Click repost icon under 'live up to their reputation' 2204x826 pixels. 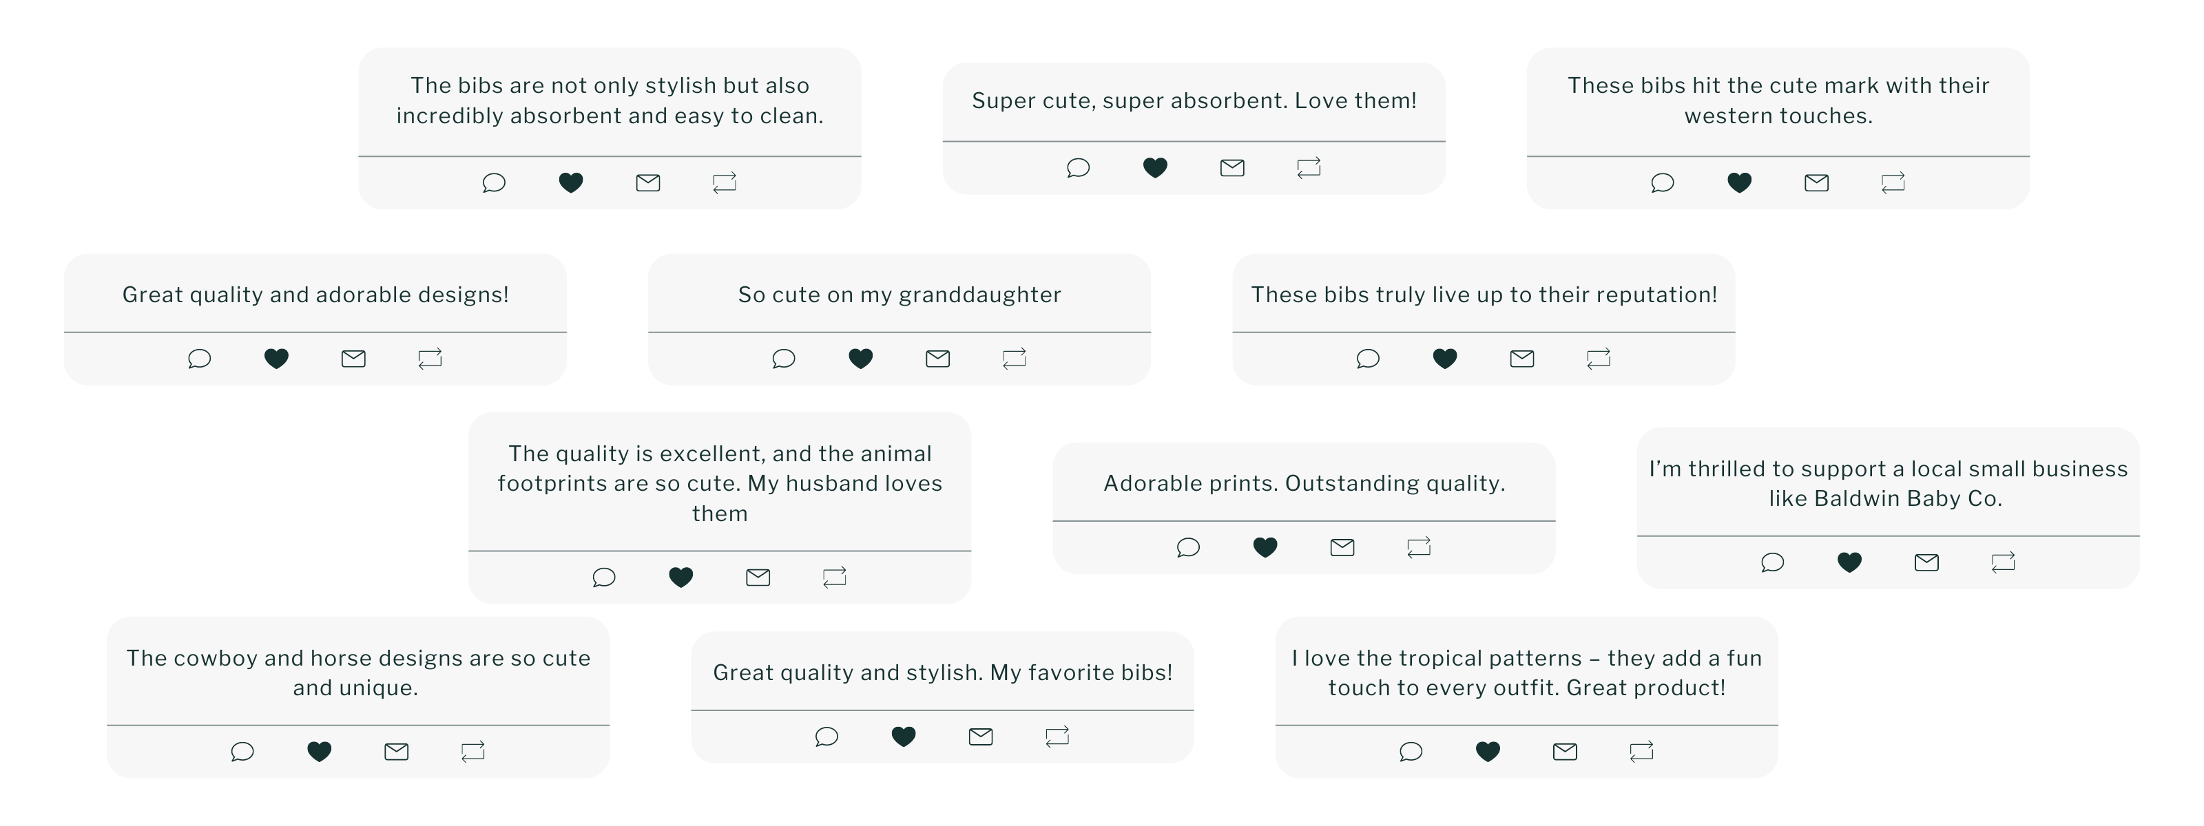coord(1598,358)
